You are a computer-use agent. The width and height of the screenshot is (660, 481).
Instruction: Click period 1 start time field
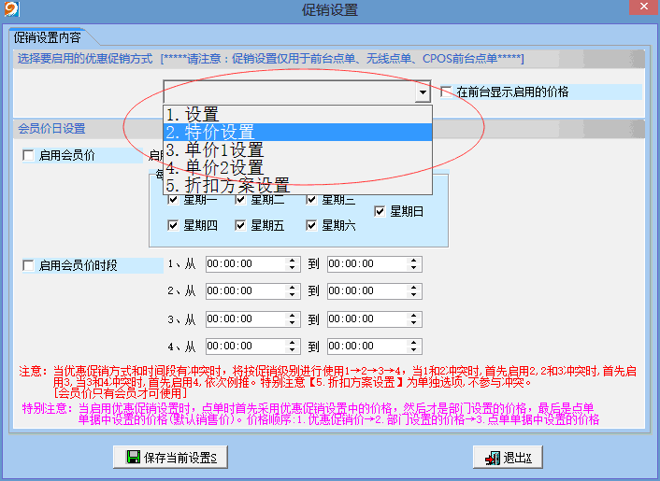click(245, 264)
